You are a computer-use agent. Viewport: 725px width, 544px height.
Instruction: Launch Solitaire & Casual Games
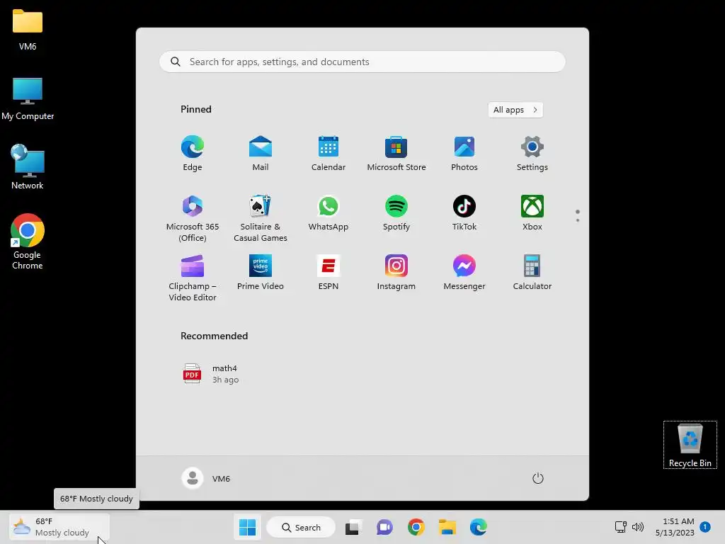click(x=261, y=218)
